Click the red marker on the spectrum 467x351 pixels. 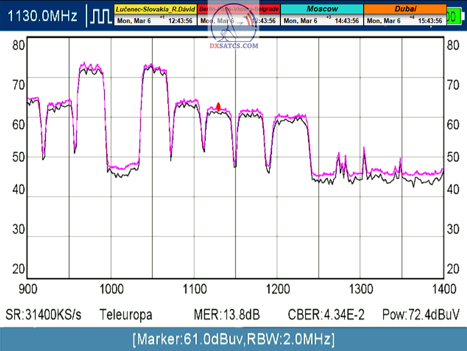click(219, 107)
